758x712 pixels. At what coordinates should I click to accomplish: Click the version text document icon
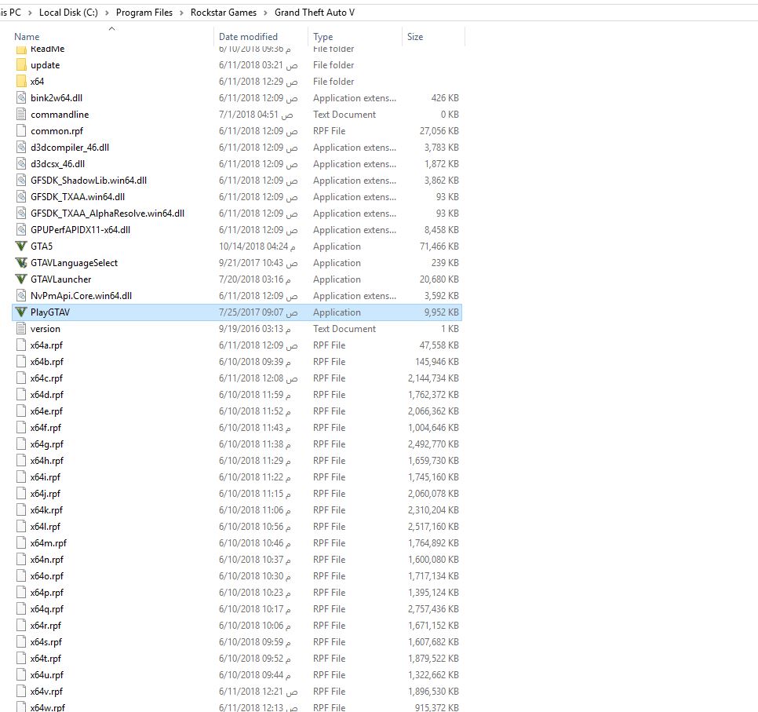pos(20,328)
